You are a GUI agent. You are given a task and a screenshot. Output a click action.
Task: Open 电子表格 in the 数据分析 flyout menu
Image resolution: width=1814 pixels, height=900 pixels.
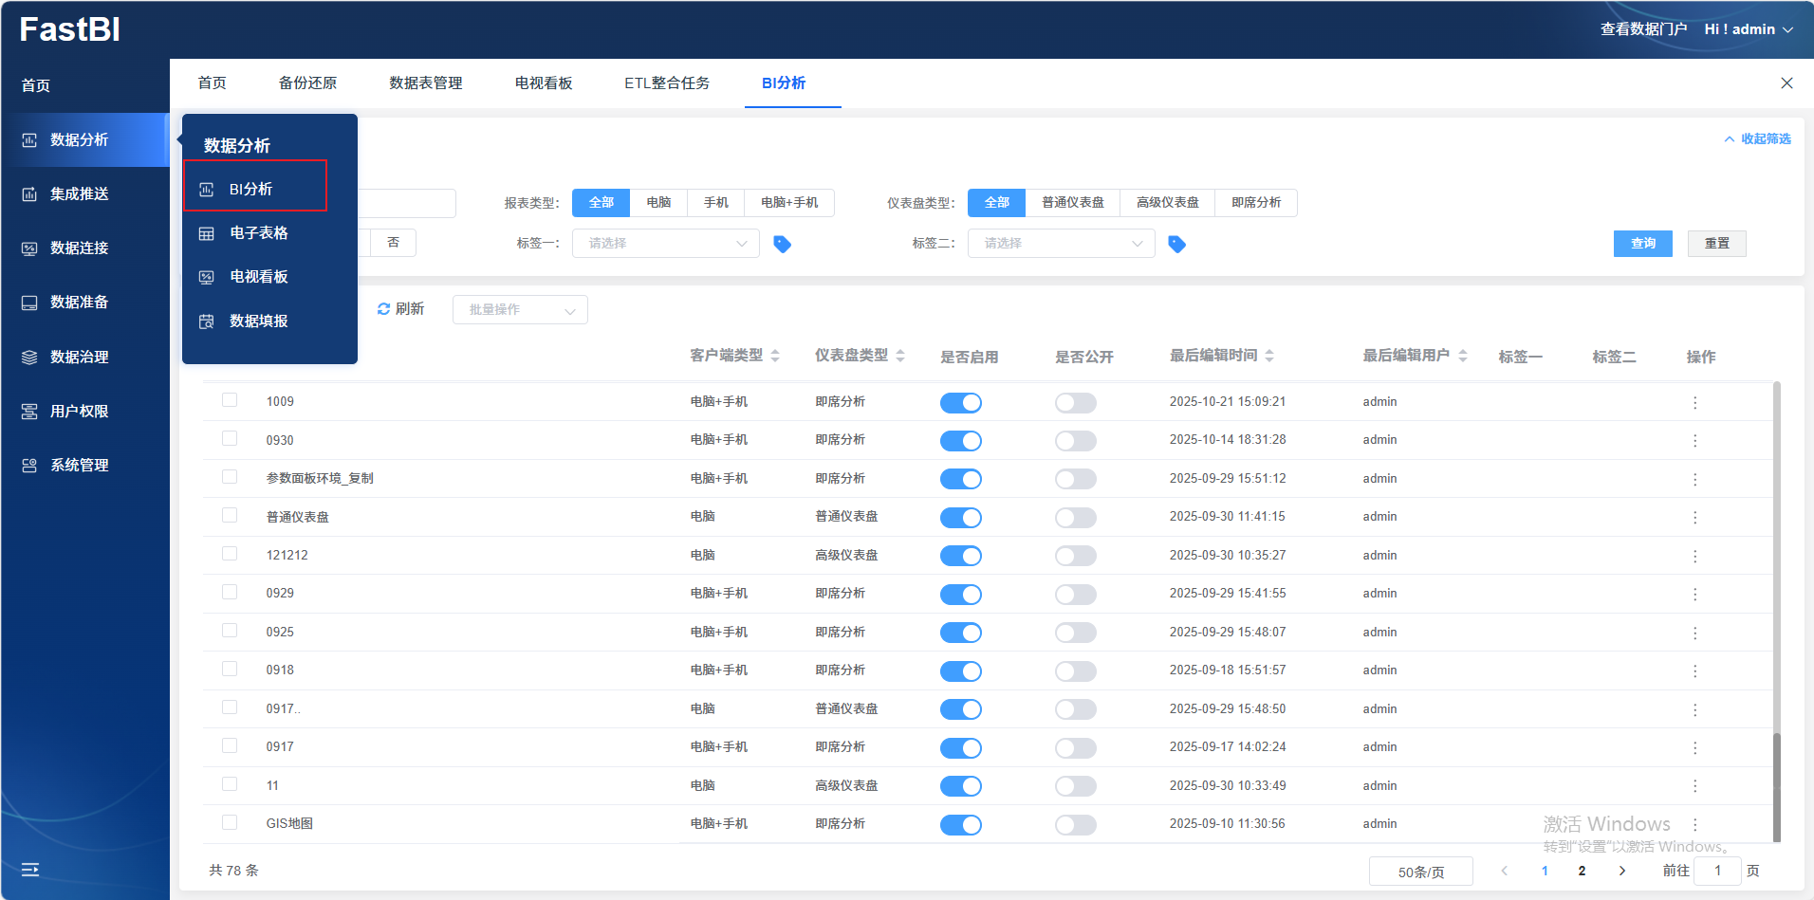258,233
